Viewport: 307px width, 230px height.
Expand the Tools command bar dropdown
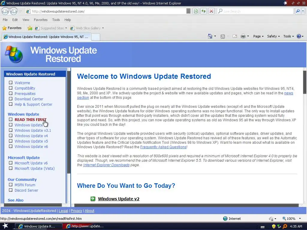pos(288,36)
